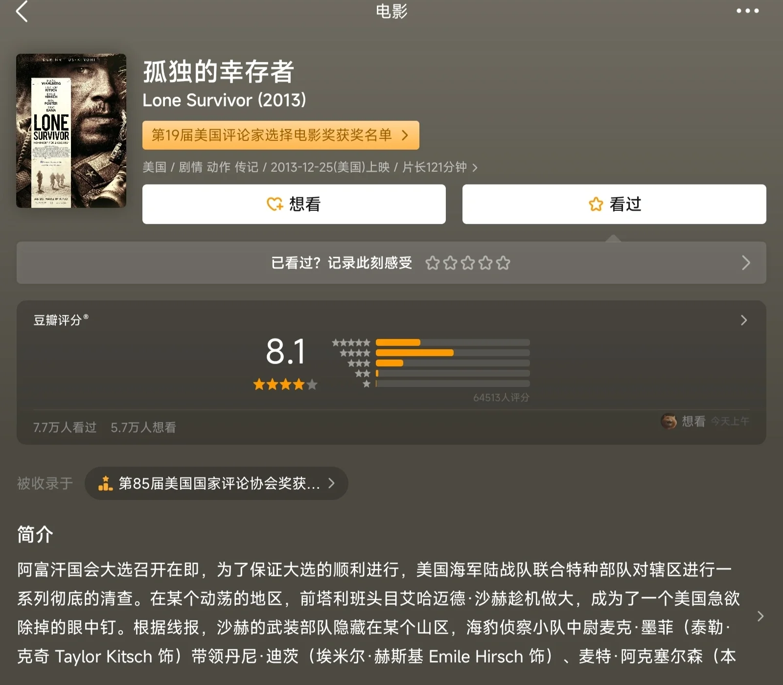Open 第85届美国国家评论协会奖 collection list

point(216,483)
